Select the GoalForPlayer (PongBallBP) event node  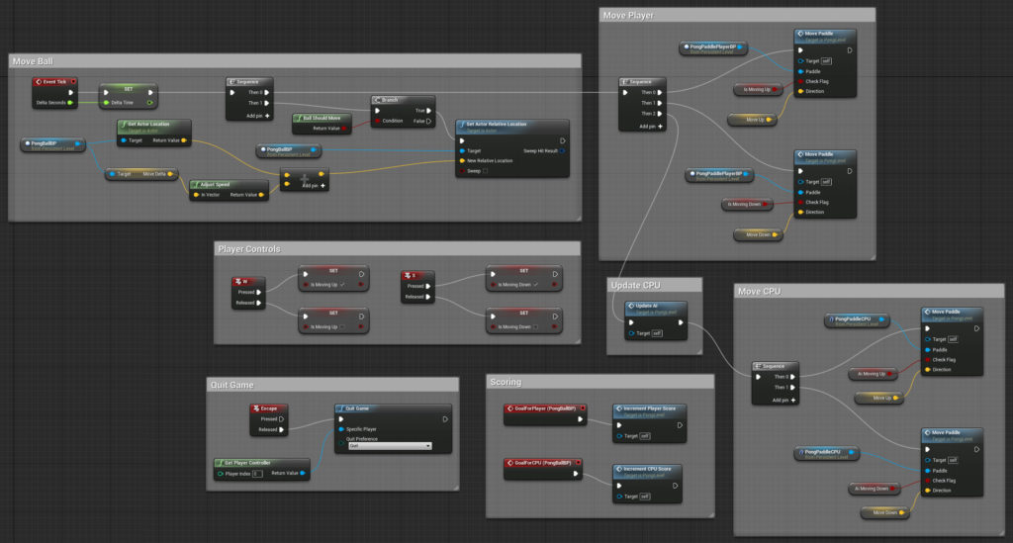545,413
